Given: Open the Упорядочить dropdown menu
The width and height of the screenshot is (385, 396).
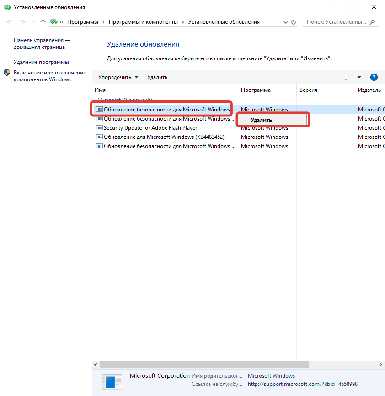Looking at the screenshot, I should pos(118,77).
